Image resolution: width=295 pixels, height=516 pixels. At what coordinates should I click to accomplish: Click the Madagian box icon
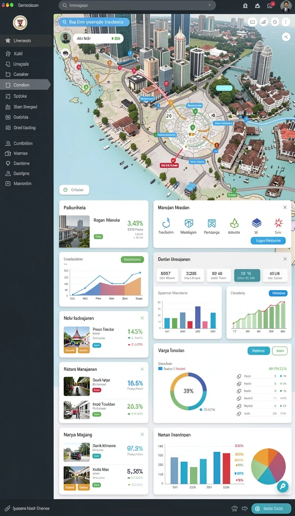click(x=189, y=223)
